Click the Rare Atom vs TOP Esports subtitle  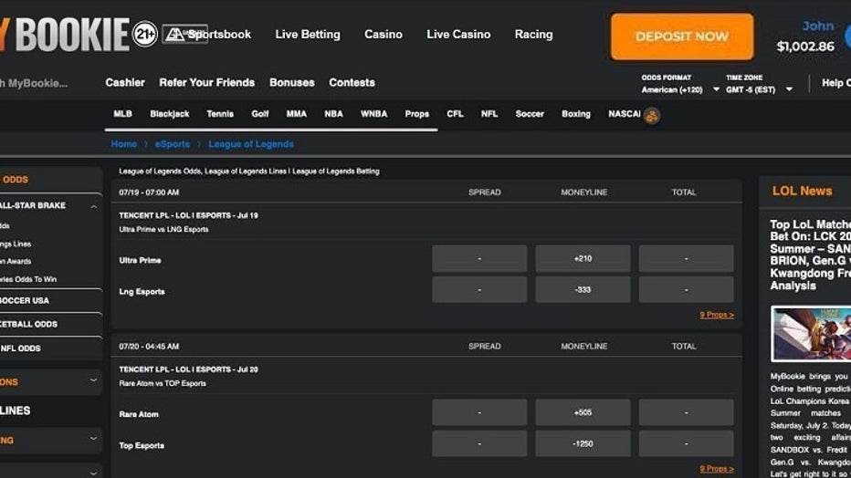tap(163, 383)
